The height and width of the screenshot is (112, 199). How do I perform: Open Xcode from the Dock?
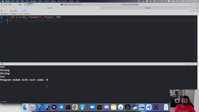click(40, 107)
